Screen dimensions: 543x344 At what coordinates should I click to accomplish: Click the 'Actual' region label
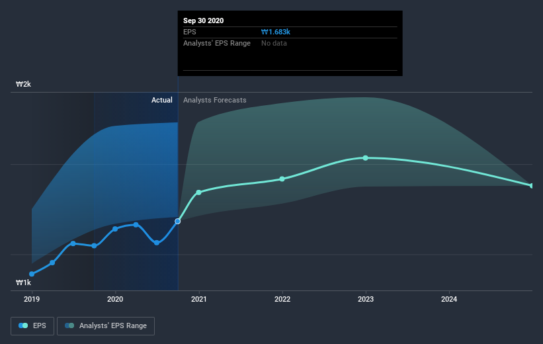click(x=162, y=100)
